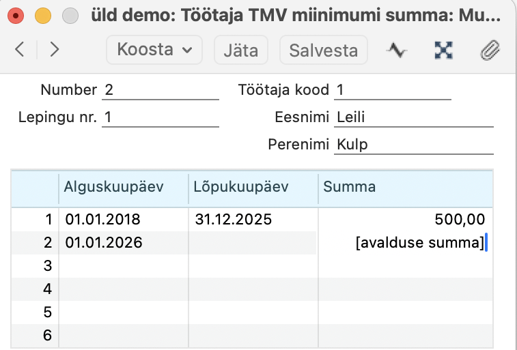Click the Number input field
Image resolution: width=517 pixels, height=350 pixels.
pos(160,90)
